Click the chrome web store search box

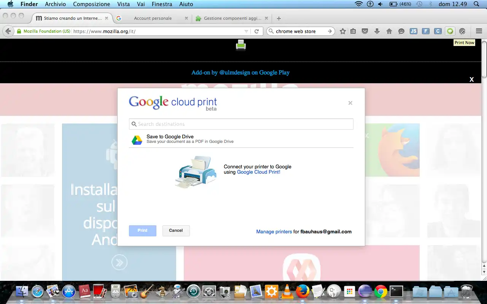point(301,31)
